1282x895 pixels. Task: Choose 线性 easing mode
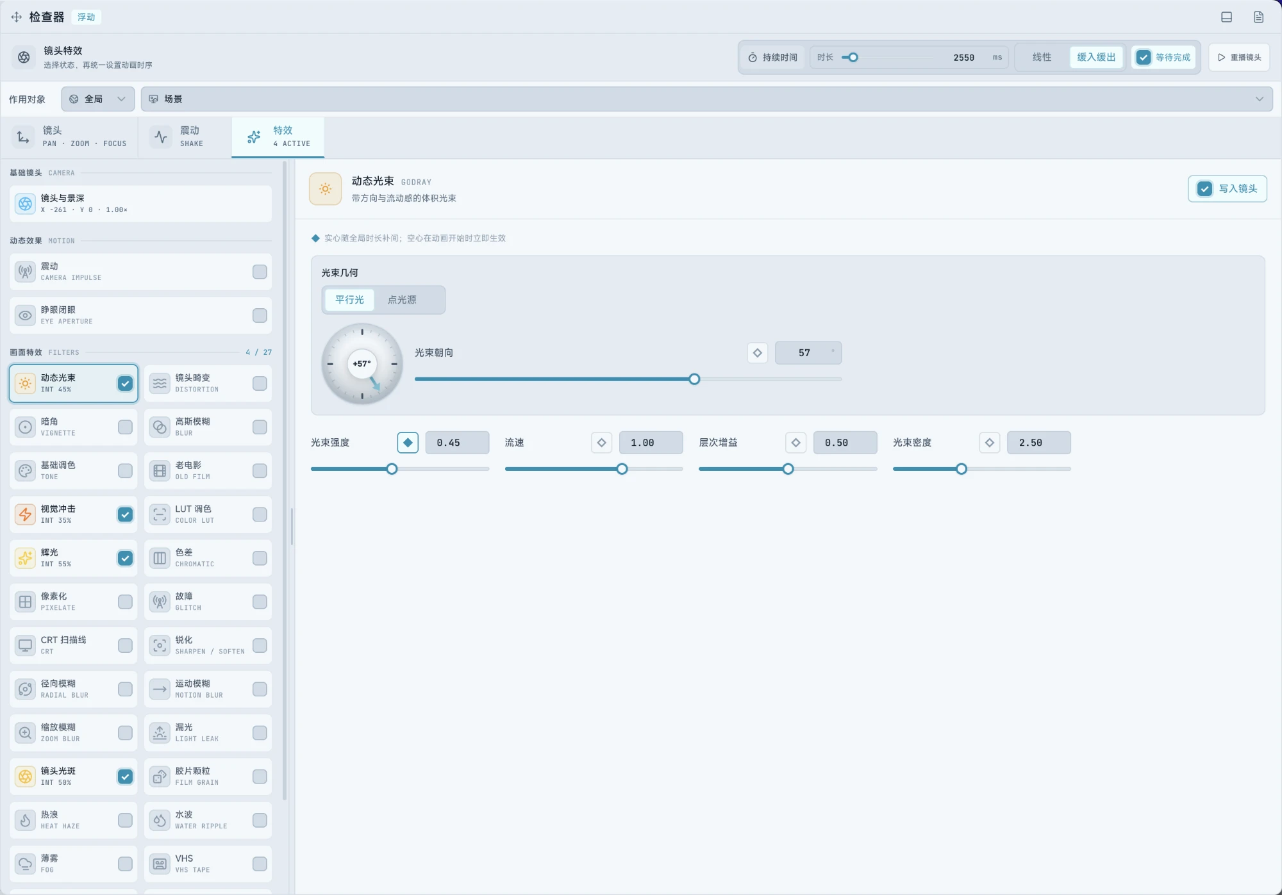coord(1042,58)
